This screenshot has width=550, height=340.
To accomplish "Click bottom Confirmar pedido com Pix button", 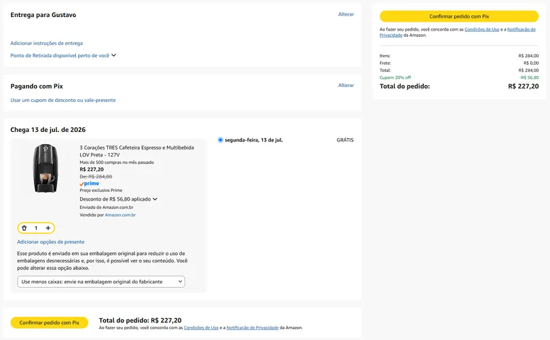I will tap(49, 322).
